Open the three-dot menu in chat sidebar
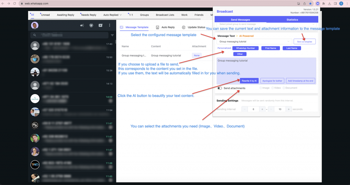 click(109, 25)
